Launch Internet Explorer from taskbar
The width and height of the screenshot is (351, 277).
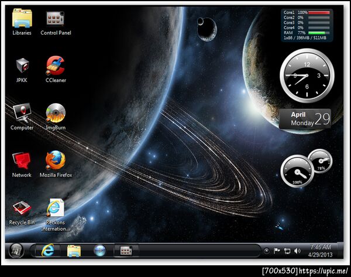48,250
